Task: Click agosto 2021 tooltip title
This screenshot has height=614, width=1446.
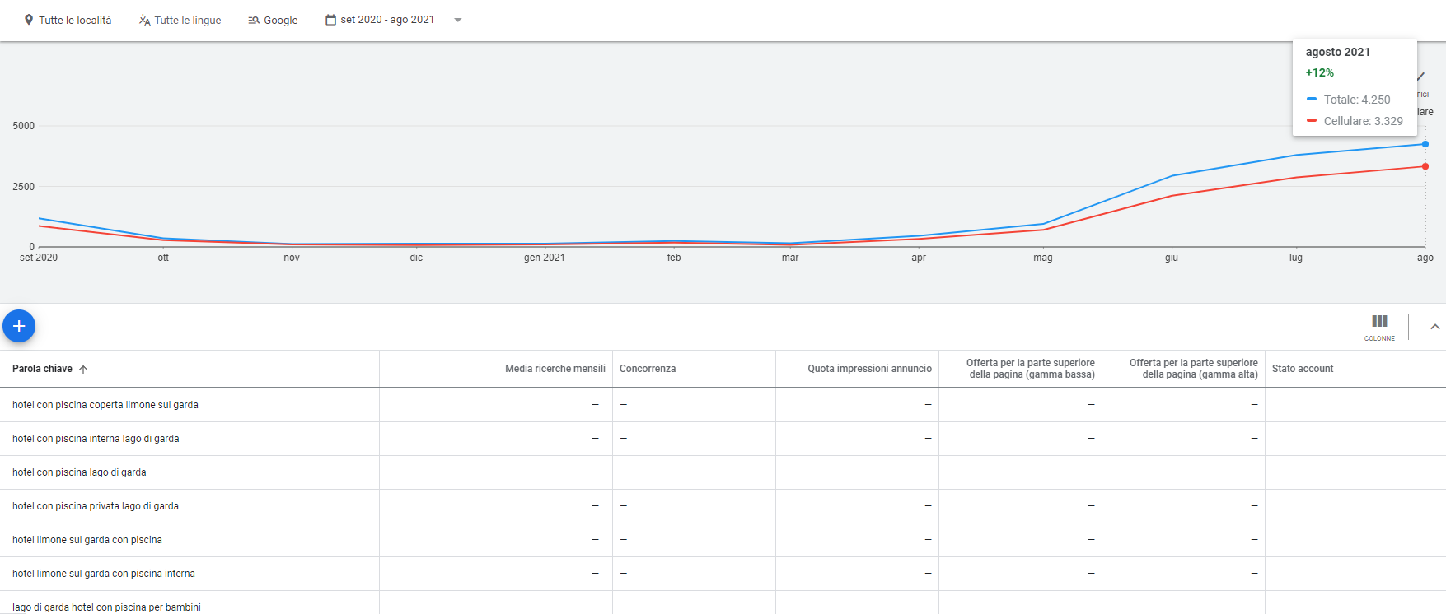Action: [x=1338, y=52]
